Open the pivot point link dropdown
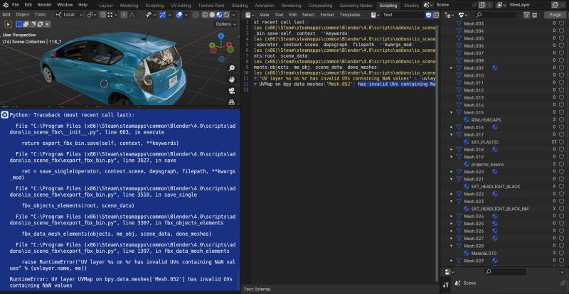Image resolution: width=569 pixels, height=294 pixels. 92,14
